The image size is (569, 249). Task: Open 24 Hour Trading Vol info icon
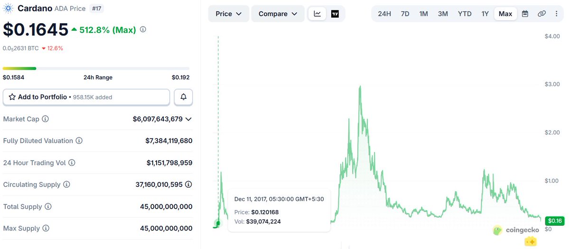click(72, 163)
